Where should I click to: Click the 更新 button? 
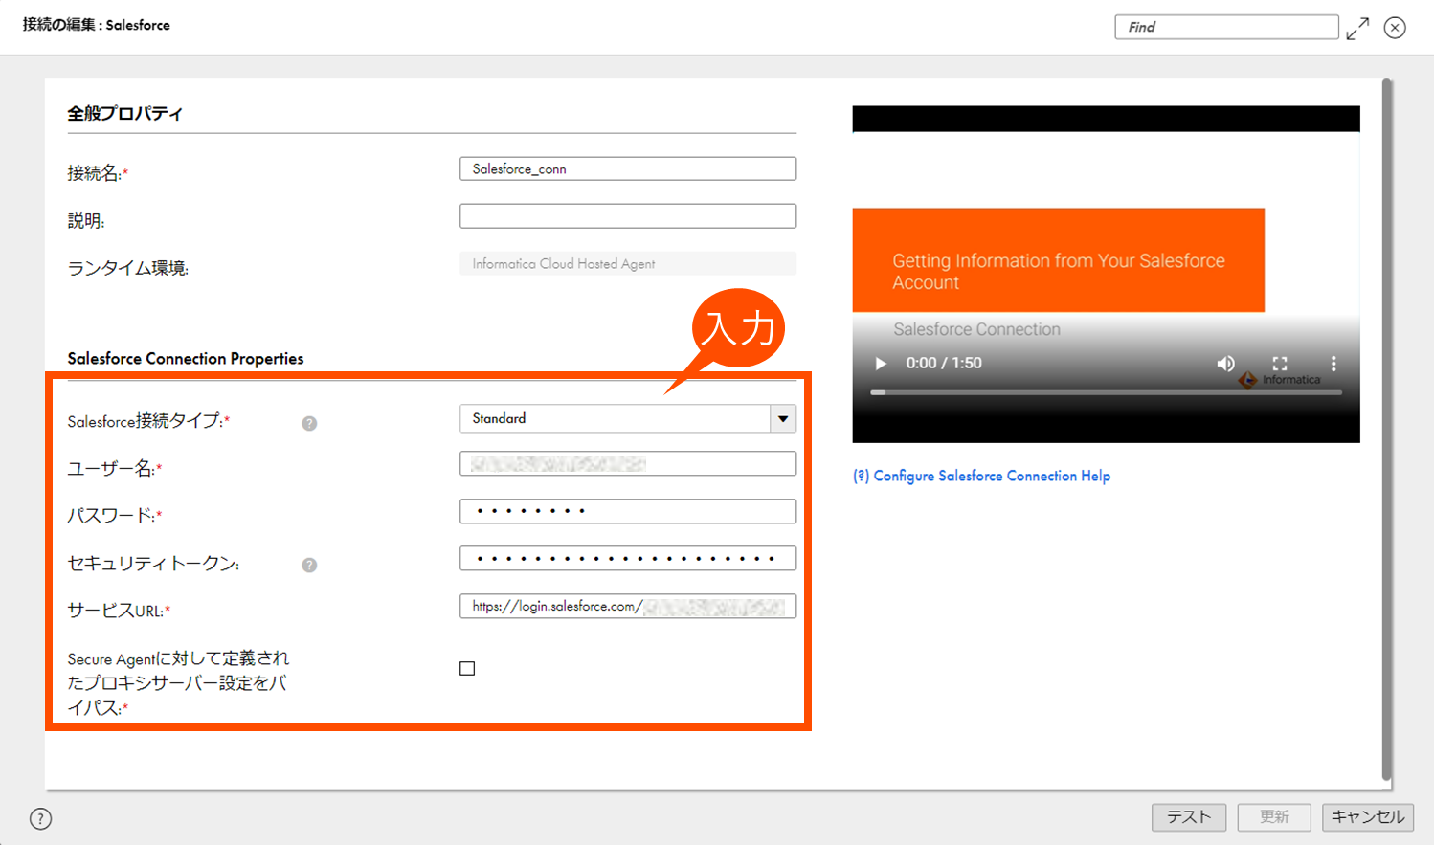point(1274,816)
